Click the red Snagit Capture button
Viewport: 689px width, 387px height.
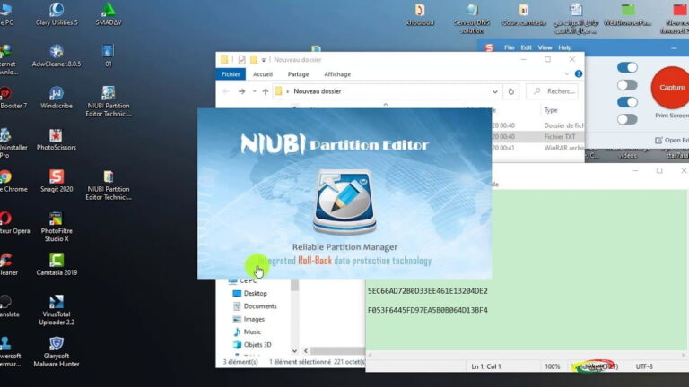(671, 87)
